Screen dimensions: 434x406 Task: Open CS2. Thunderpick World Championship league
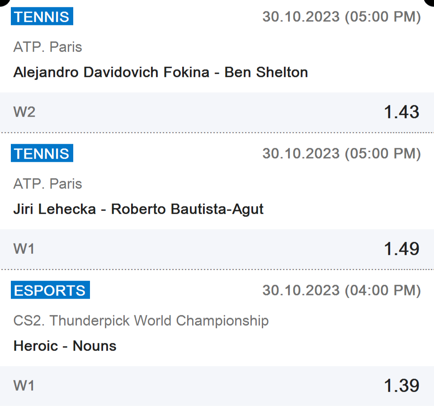[x=141, y=321]
